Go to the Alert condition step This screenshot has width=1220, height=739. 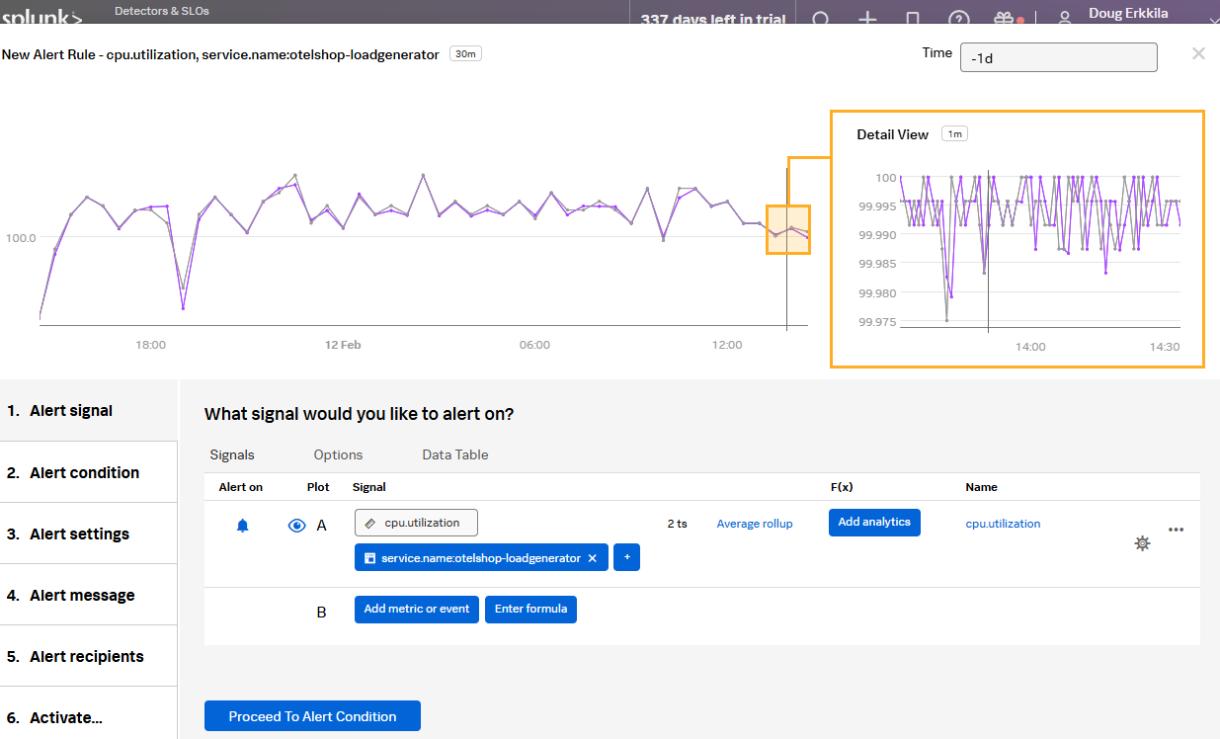tap(85, 472)
